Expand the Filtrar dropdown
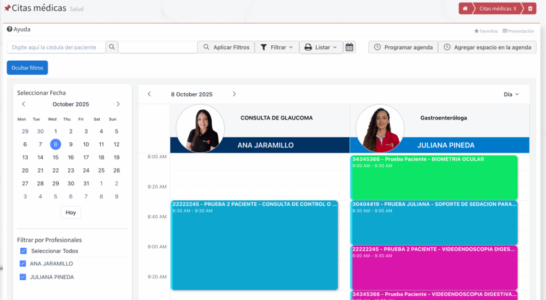 click(x=277, y=47)
